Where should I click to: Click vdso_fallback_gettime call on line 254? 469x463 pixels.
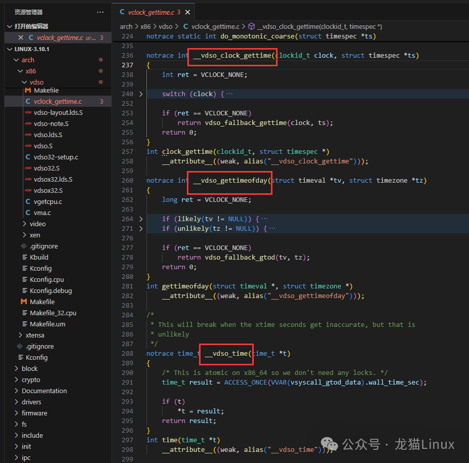click(x=246, y=123)
